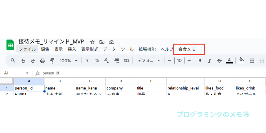Open the 会食メモ custom menu
The width and height of the screenshot is (266, 133).
pos(187,49)
